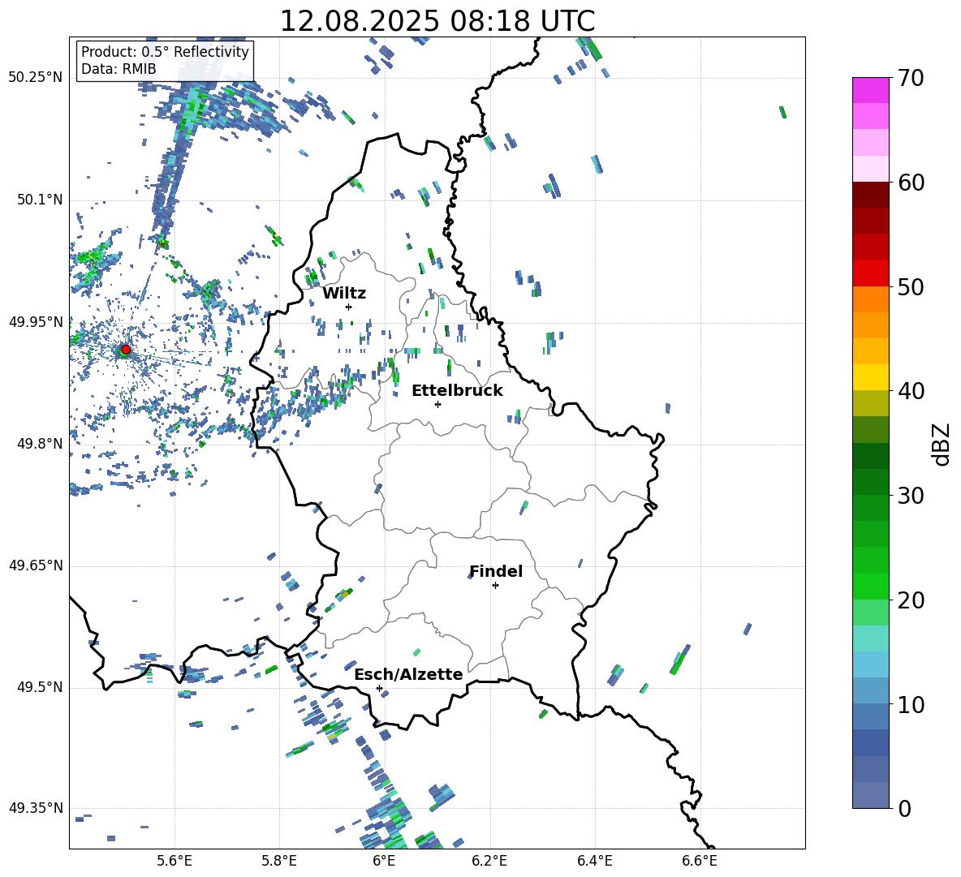Click the bright green swatch just above 20

tap(870, 587)
